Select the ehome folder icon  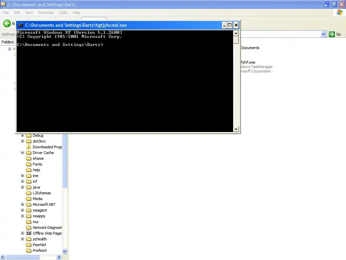tap(29, 158)
